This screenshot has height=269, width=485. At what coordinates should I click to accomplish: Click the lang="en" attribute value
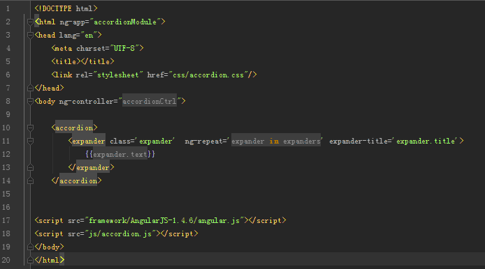click(x=89, y=35)
